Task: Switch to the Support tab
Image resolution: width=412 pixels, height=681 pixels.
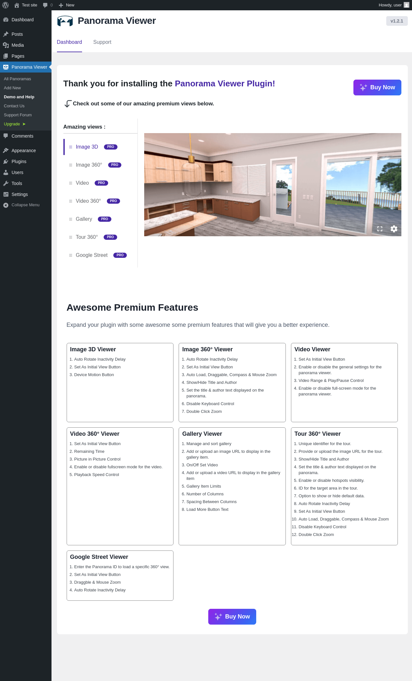Action: 102,42
